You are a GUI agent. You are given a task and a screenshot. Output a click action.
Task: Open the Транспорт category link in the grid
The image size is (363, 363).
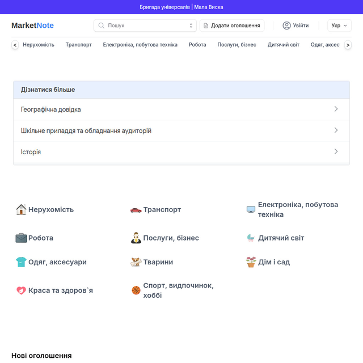tap(162, 209)
